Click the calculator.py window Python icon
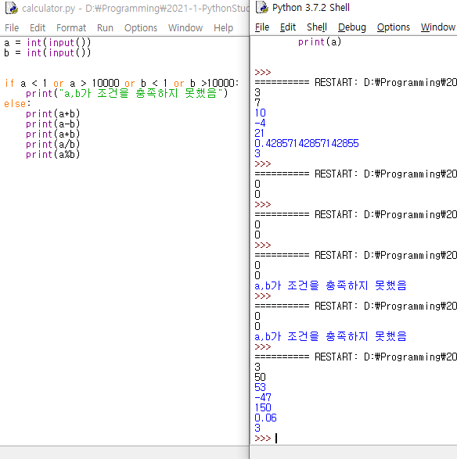The width and height of the screenshot is (457, 459). pos(12,8)
